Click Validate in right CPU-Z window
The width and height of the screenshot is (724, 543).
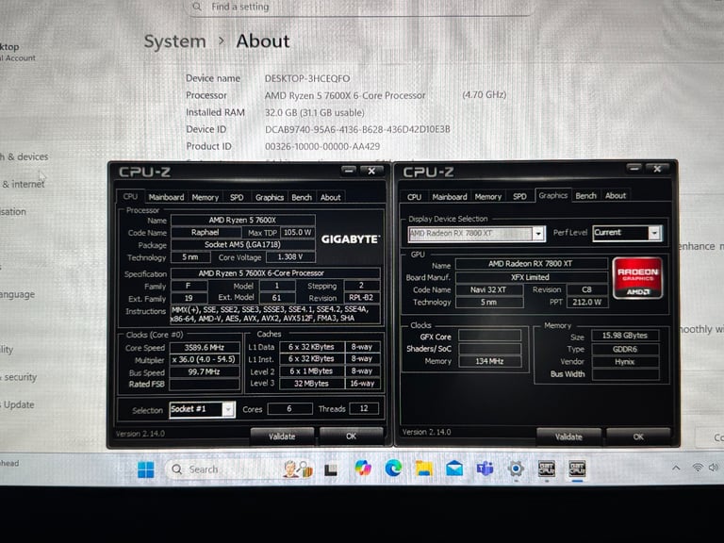(x=568, y=436)
